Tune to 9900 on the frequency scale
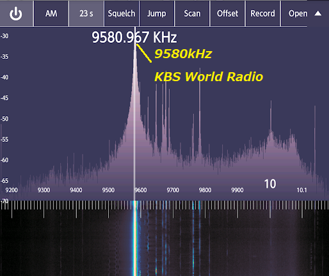 pyautogui.click(x=237, y=190)
